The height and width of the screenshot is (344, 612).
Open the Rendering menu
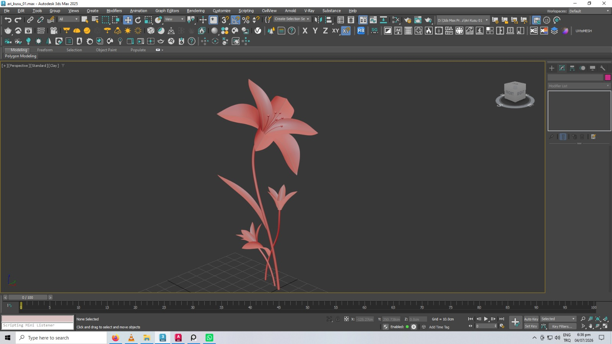point(195,11)
